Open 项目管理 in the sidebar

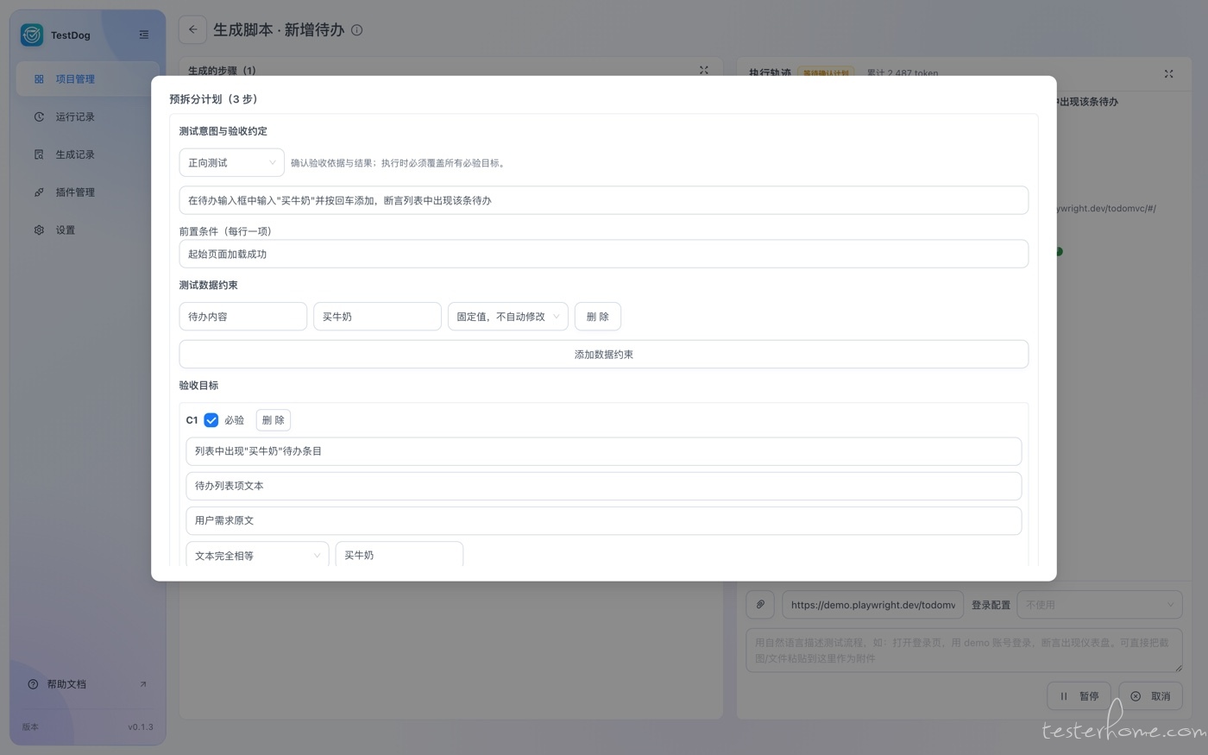(88, 79)
